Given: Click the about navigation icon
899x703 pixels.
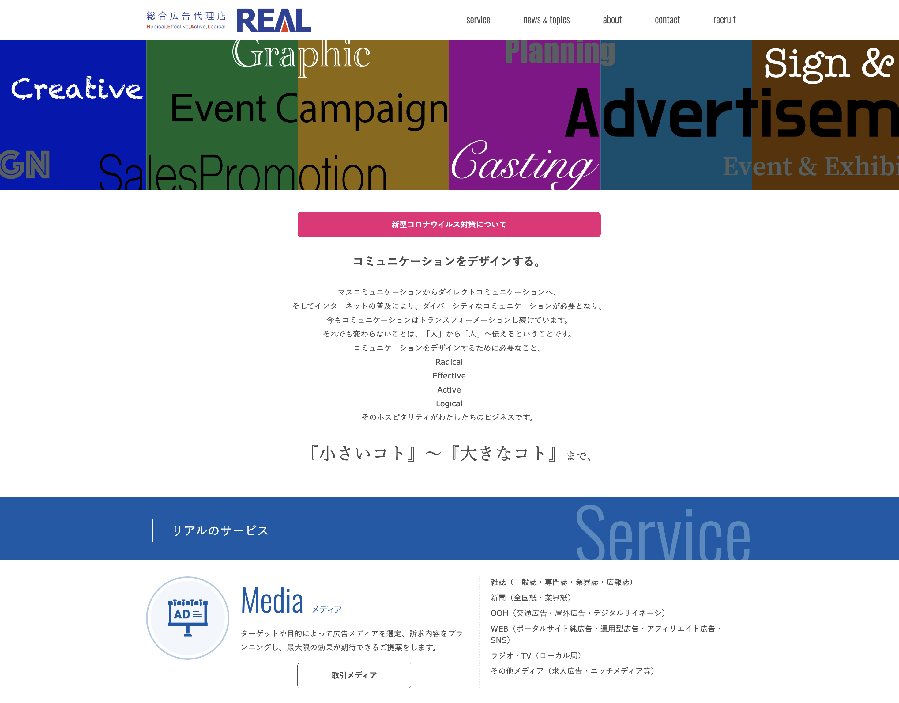Looking at the screenshot, I should tap(612, 20).
